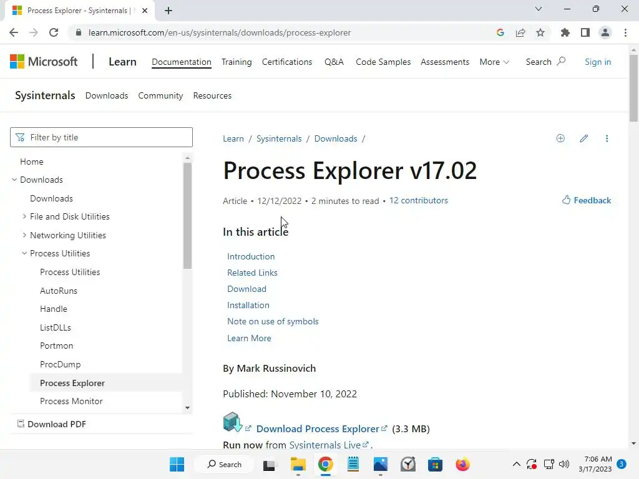Jump to the Related Links section
The width and height of the screenshot is (639, 479).
(x=252, y=273)
